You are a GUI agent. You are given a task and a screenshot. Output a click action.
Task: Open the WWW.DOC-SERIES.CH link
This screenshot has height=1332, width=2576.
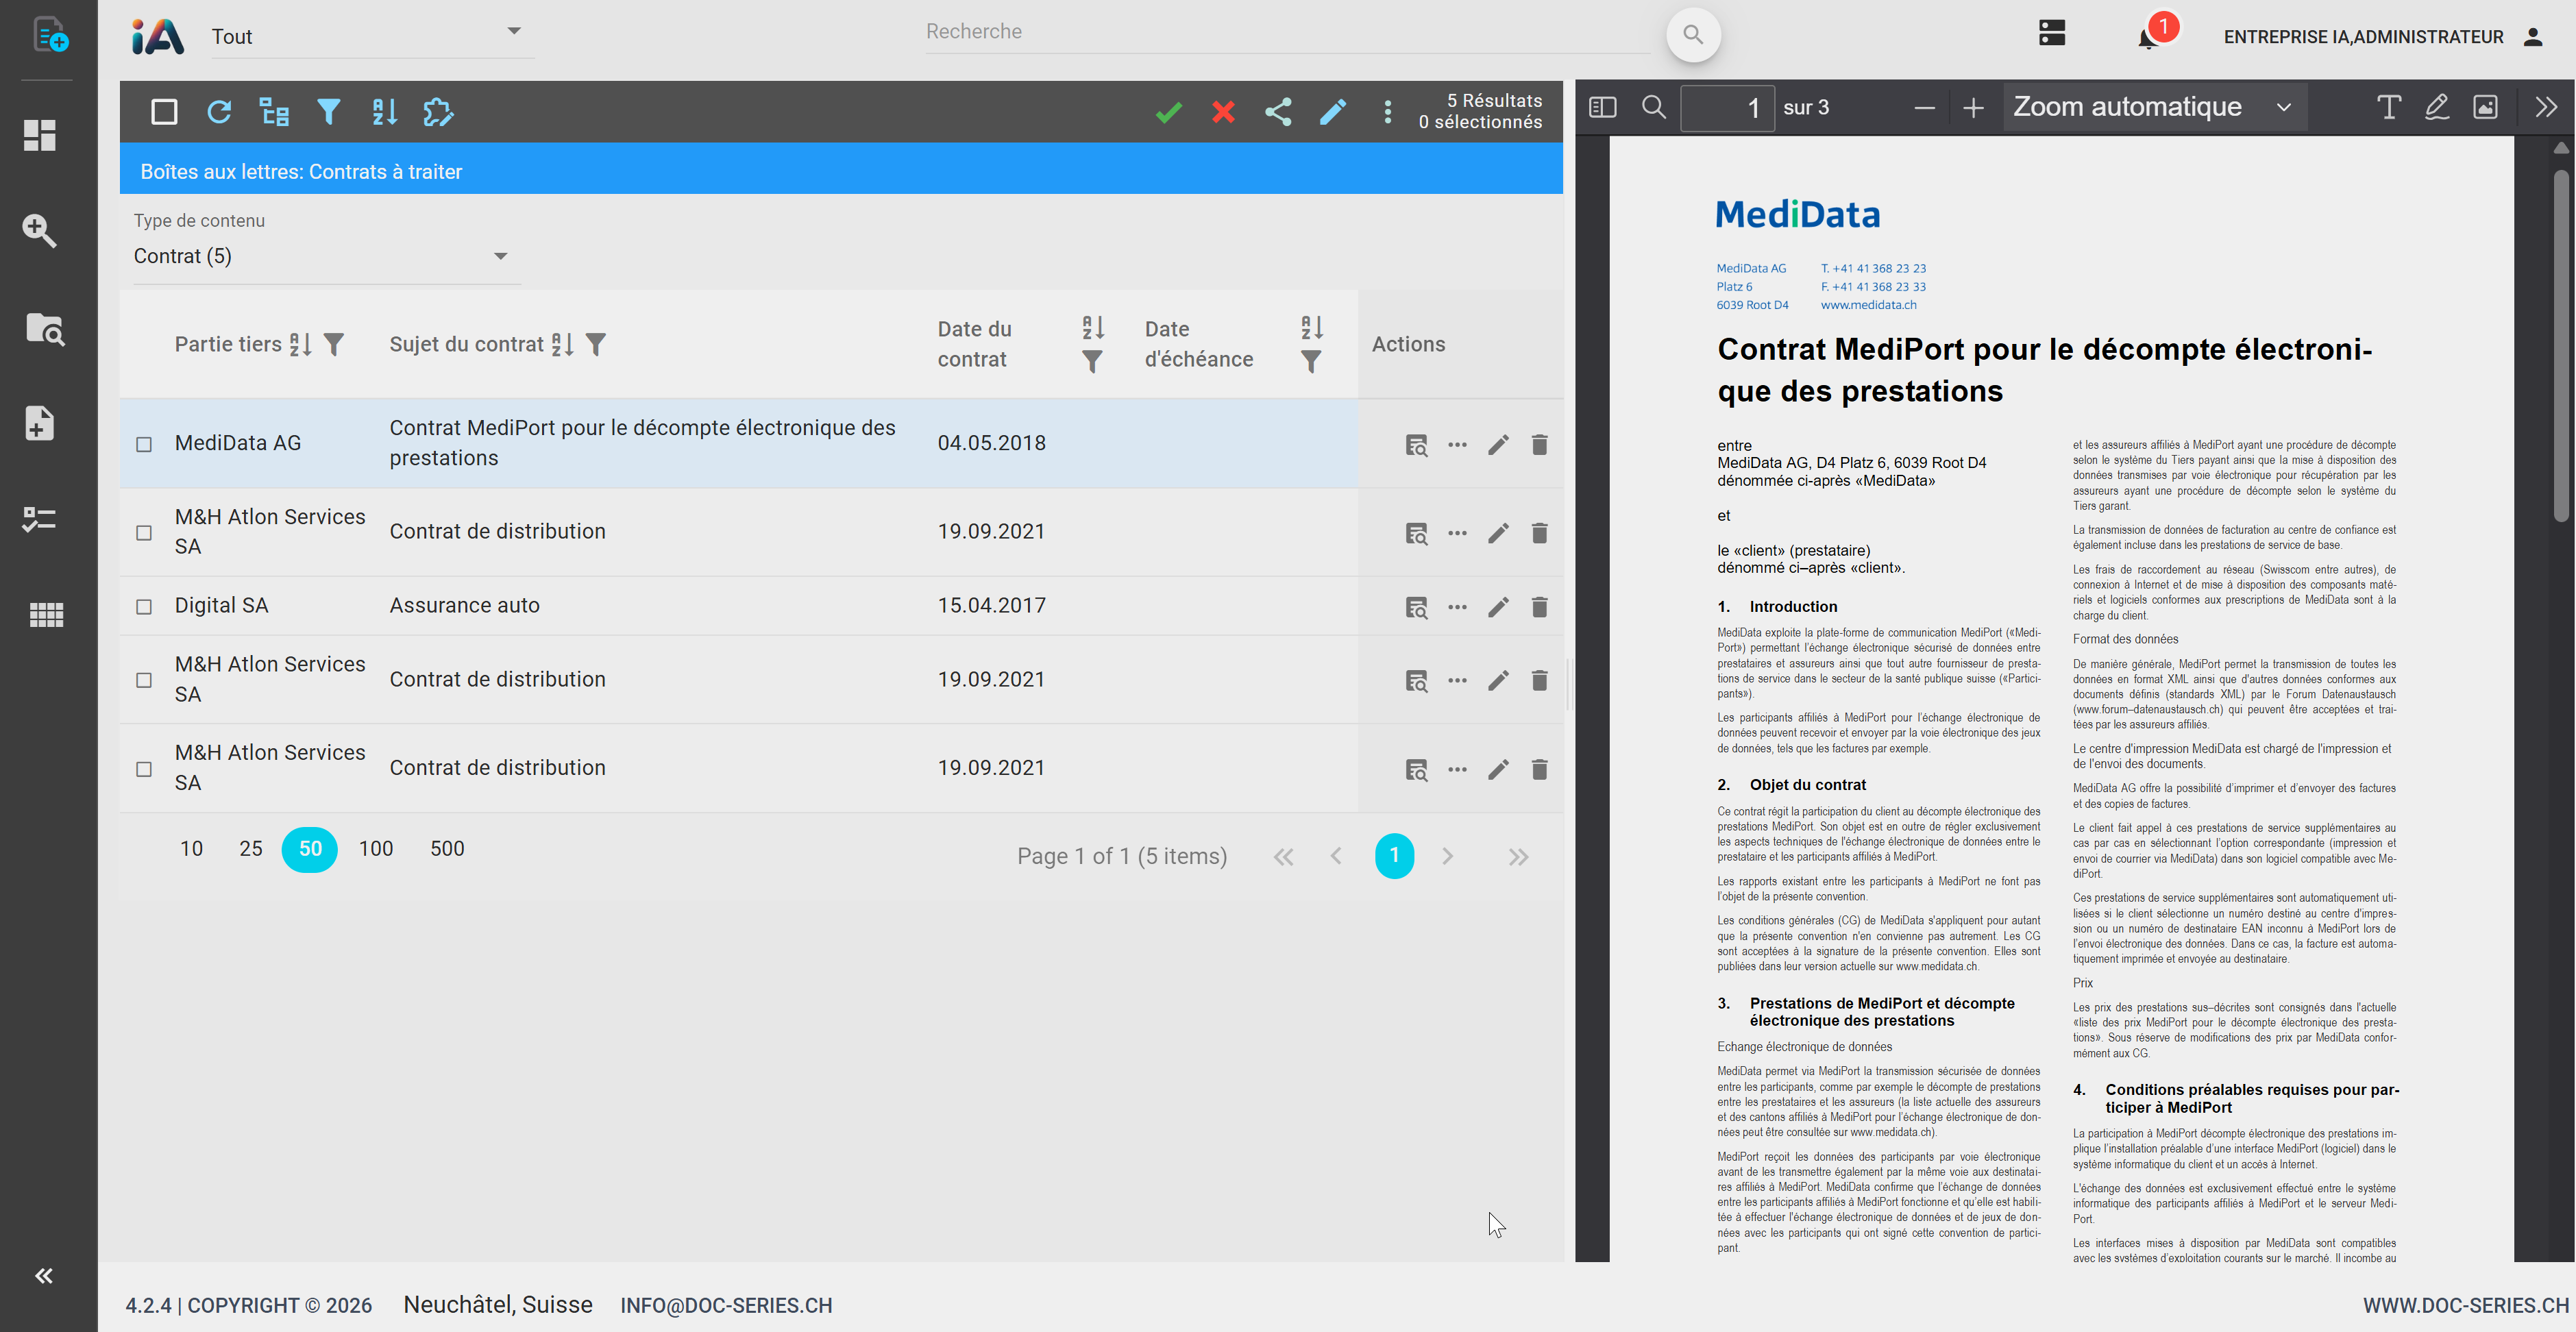point(2465,1305)
